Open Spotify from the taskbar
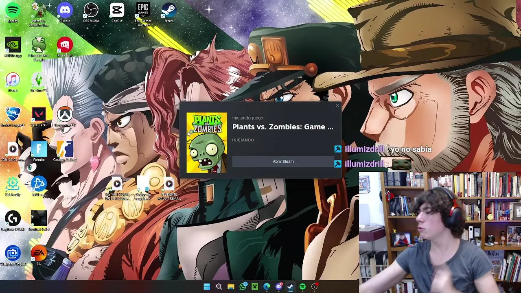This screenshot has height=293, width=521. 302,287
